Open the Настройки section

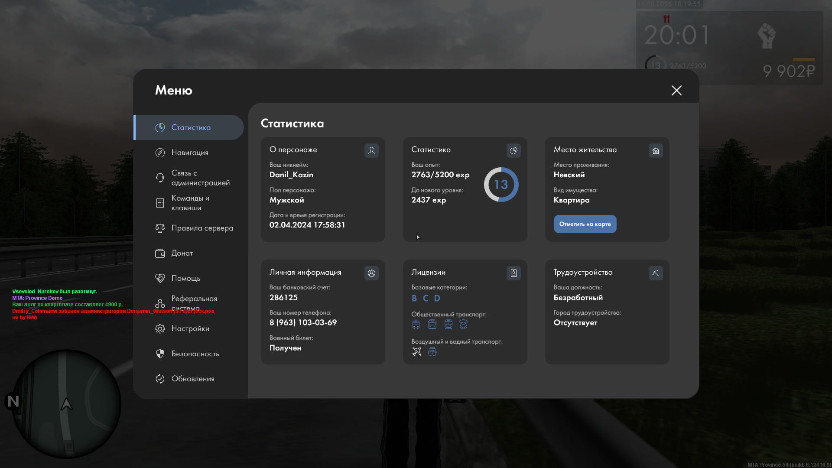190,328
